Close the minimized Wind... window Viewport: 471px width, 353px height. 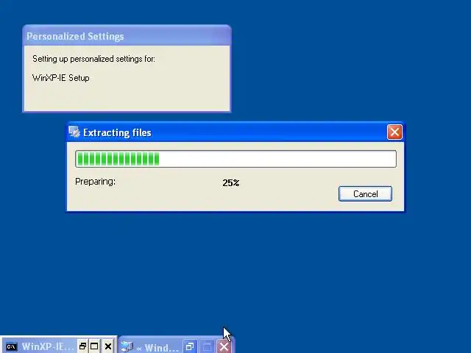coord(224,347)
